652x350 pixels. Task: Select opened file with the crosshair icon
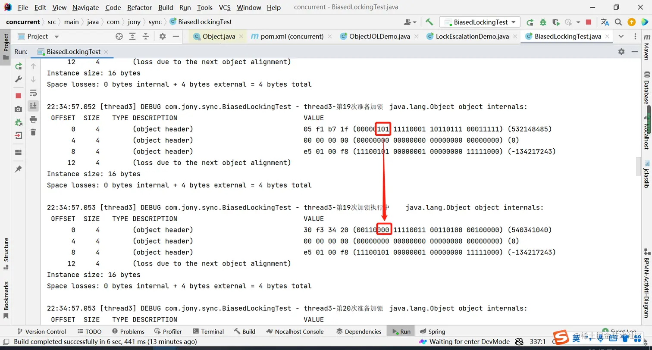coord(119,37)
